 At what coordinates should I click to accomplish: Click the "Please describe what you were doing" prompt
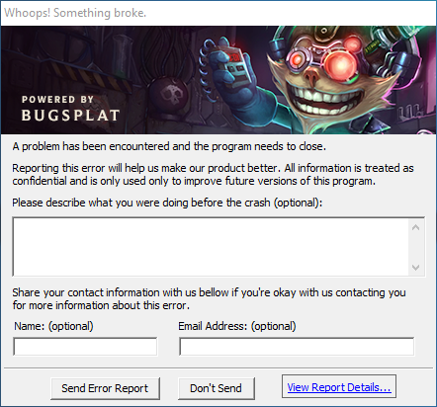pos(167,203)
